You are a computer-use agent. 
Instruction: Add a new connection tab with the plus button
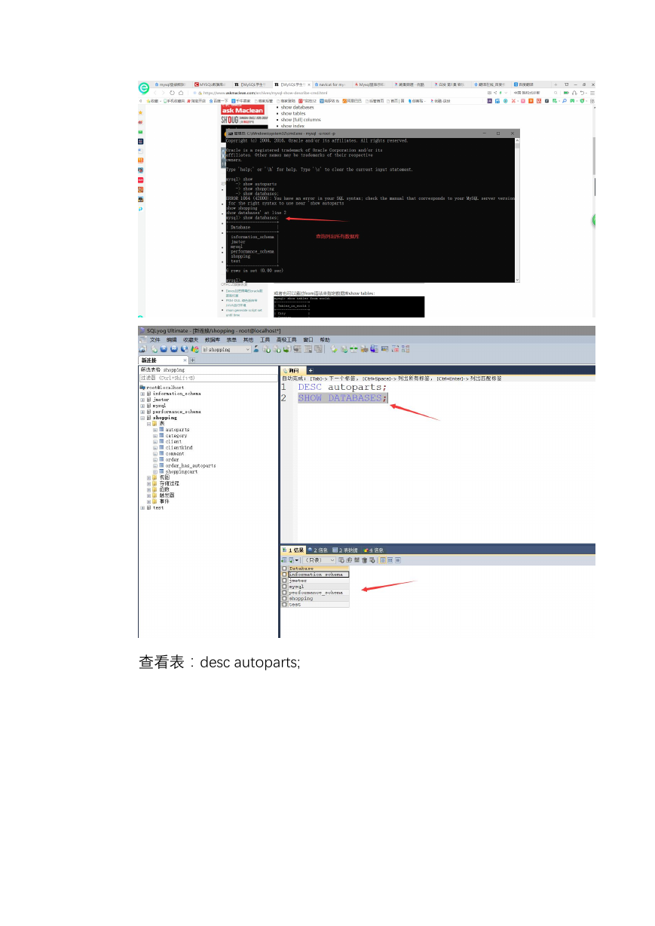tap(192, 360)
